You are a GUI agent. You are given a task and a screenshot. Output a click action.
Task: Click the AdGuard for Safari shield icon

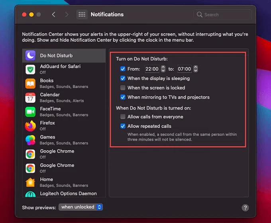pyautogui.click(x=30, y=69)
